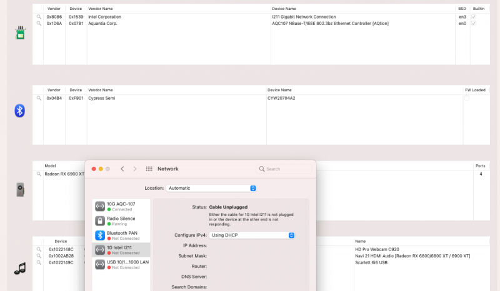
Task: Click magnifier icon for Cypress Semi row
Action: pyautogui.click(x=39, y=99)
